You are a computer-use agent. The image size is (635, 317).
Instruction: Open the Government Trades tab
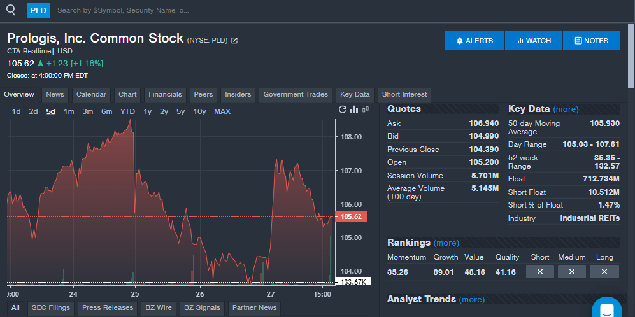coord(296,95)
